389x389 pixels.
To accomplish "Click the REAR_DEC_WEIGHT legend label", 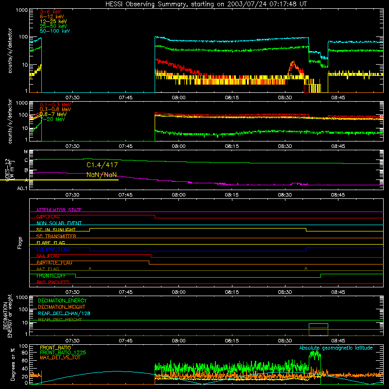I will pos(60,320).
